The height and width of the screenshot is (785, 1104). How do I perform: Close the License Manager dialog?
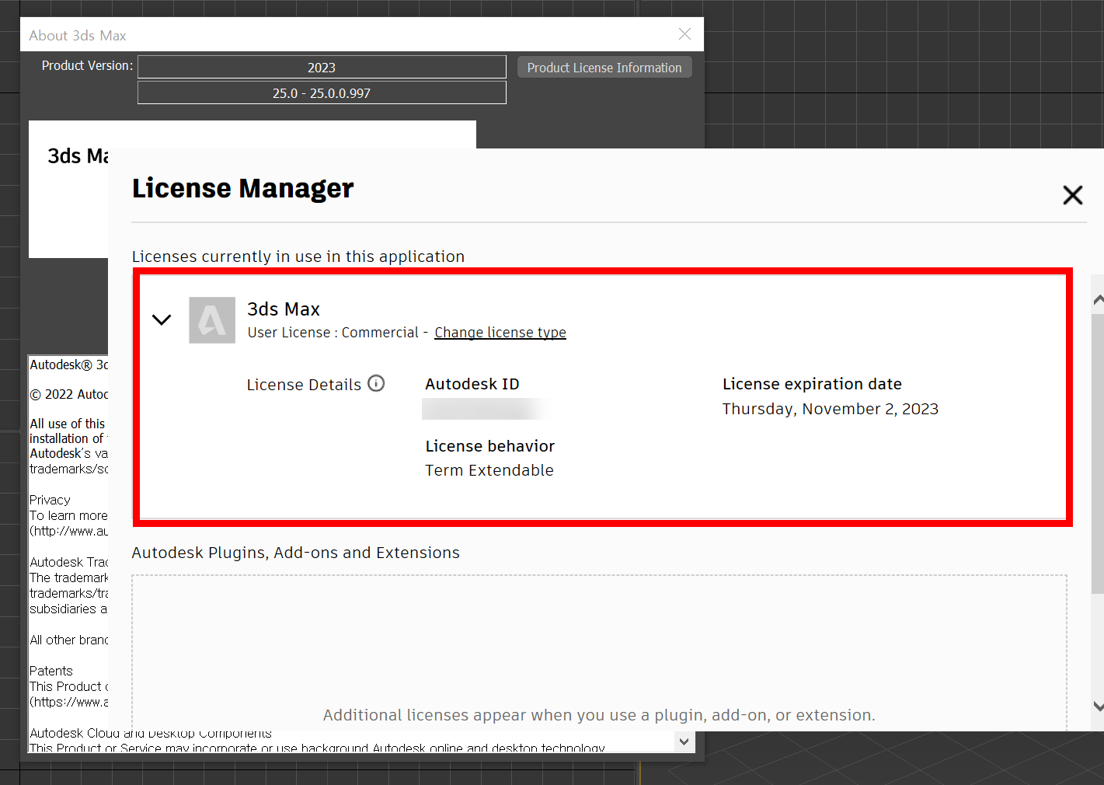click(1073, 195)
